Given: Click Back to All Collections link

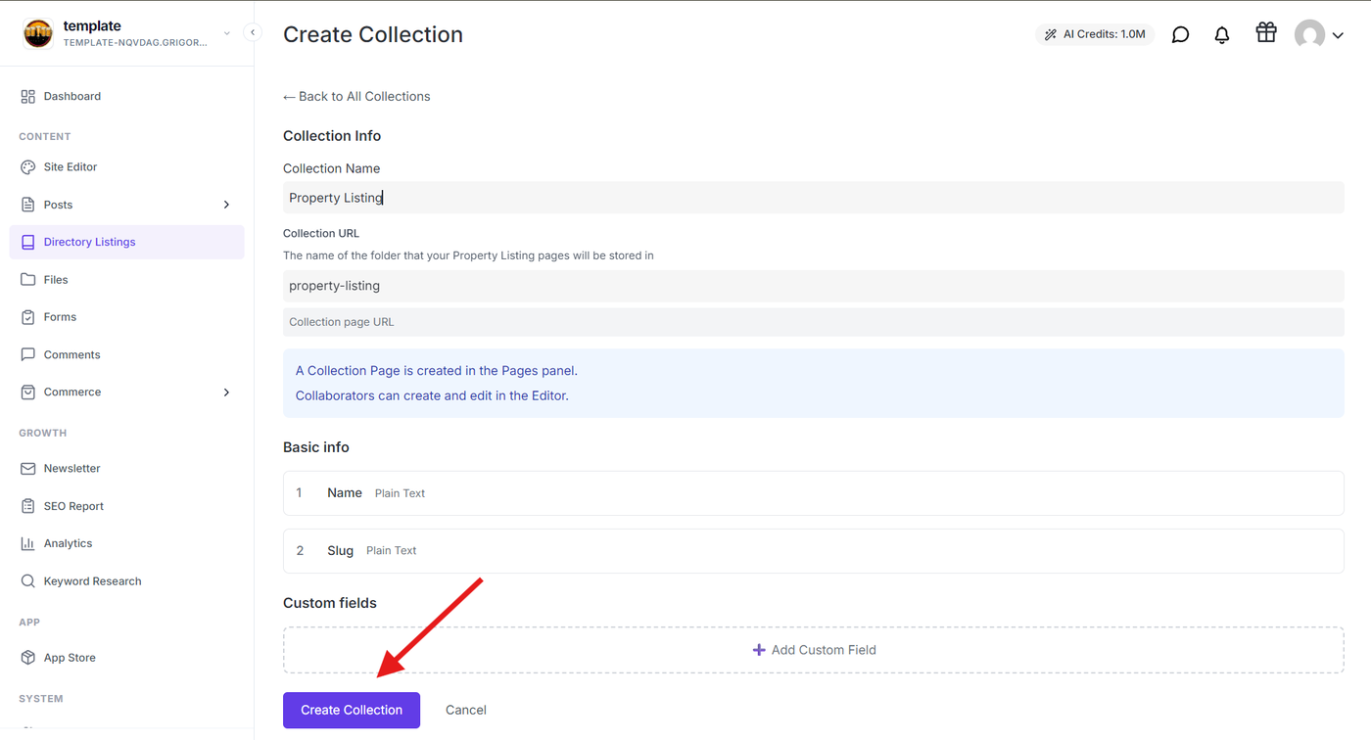Looking at the screenshot, I should click(x=356, y=96).
